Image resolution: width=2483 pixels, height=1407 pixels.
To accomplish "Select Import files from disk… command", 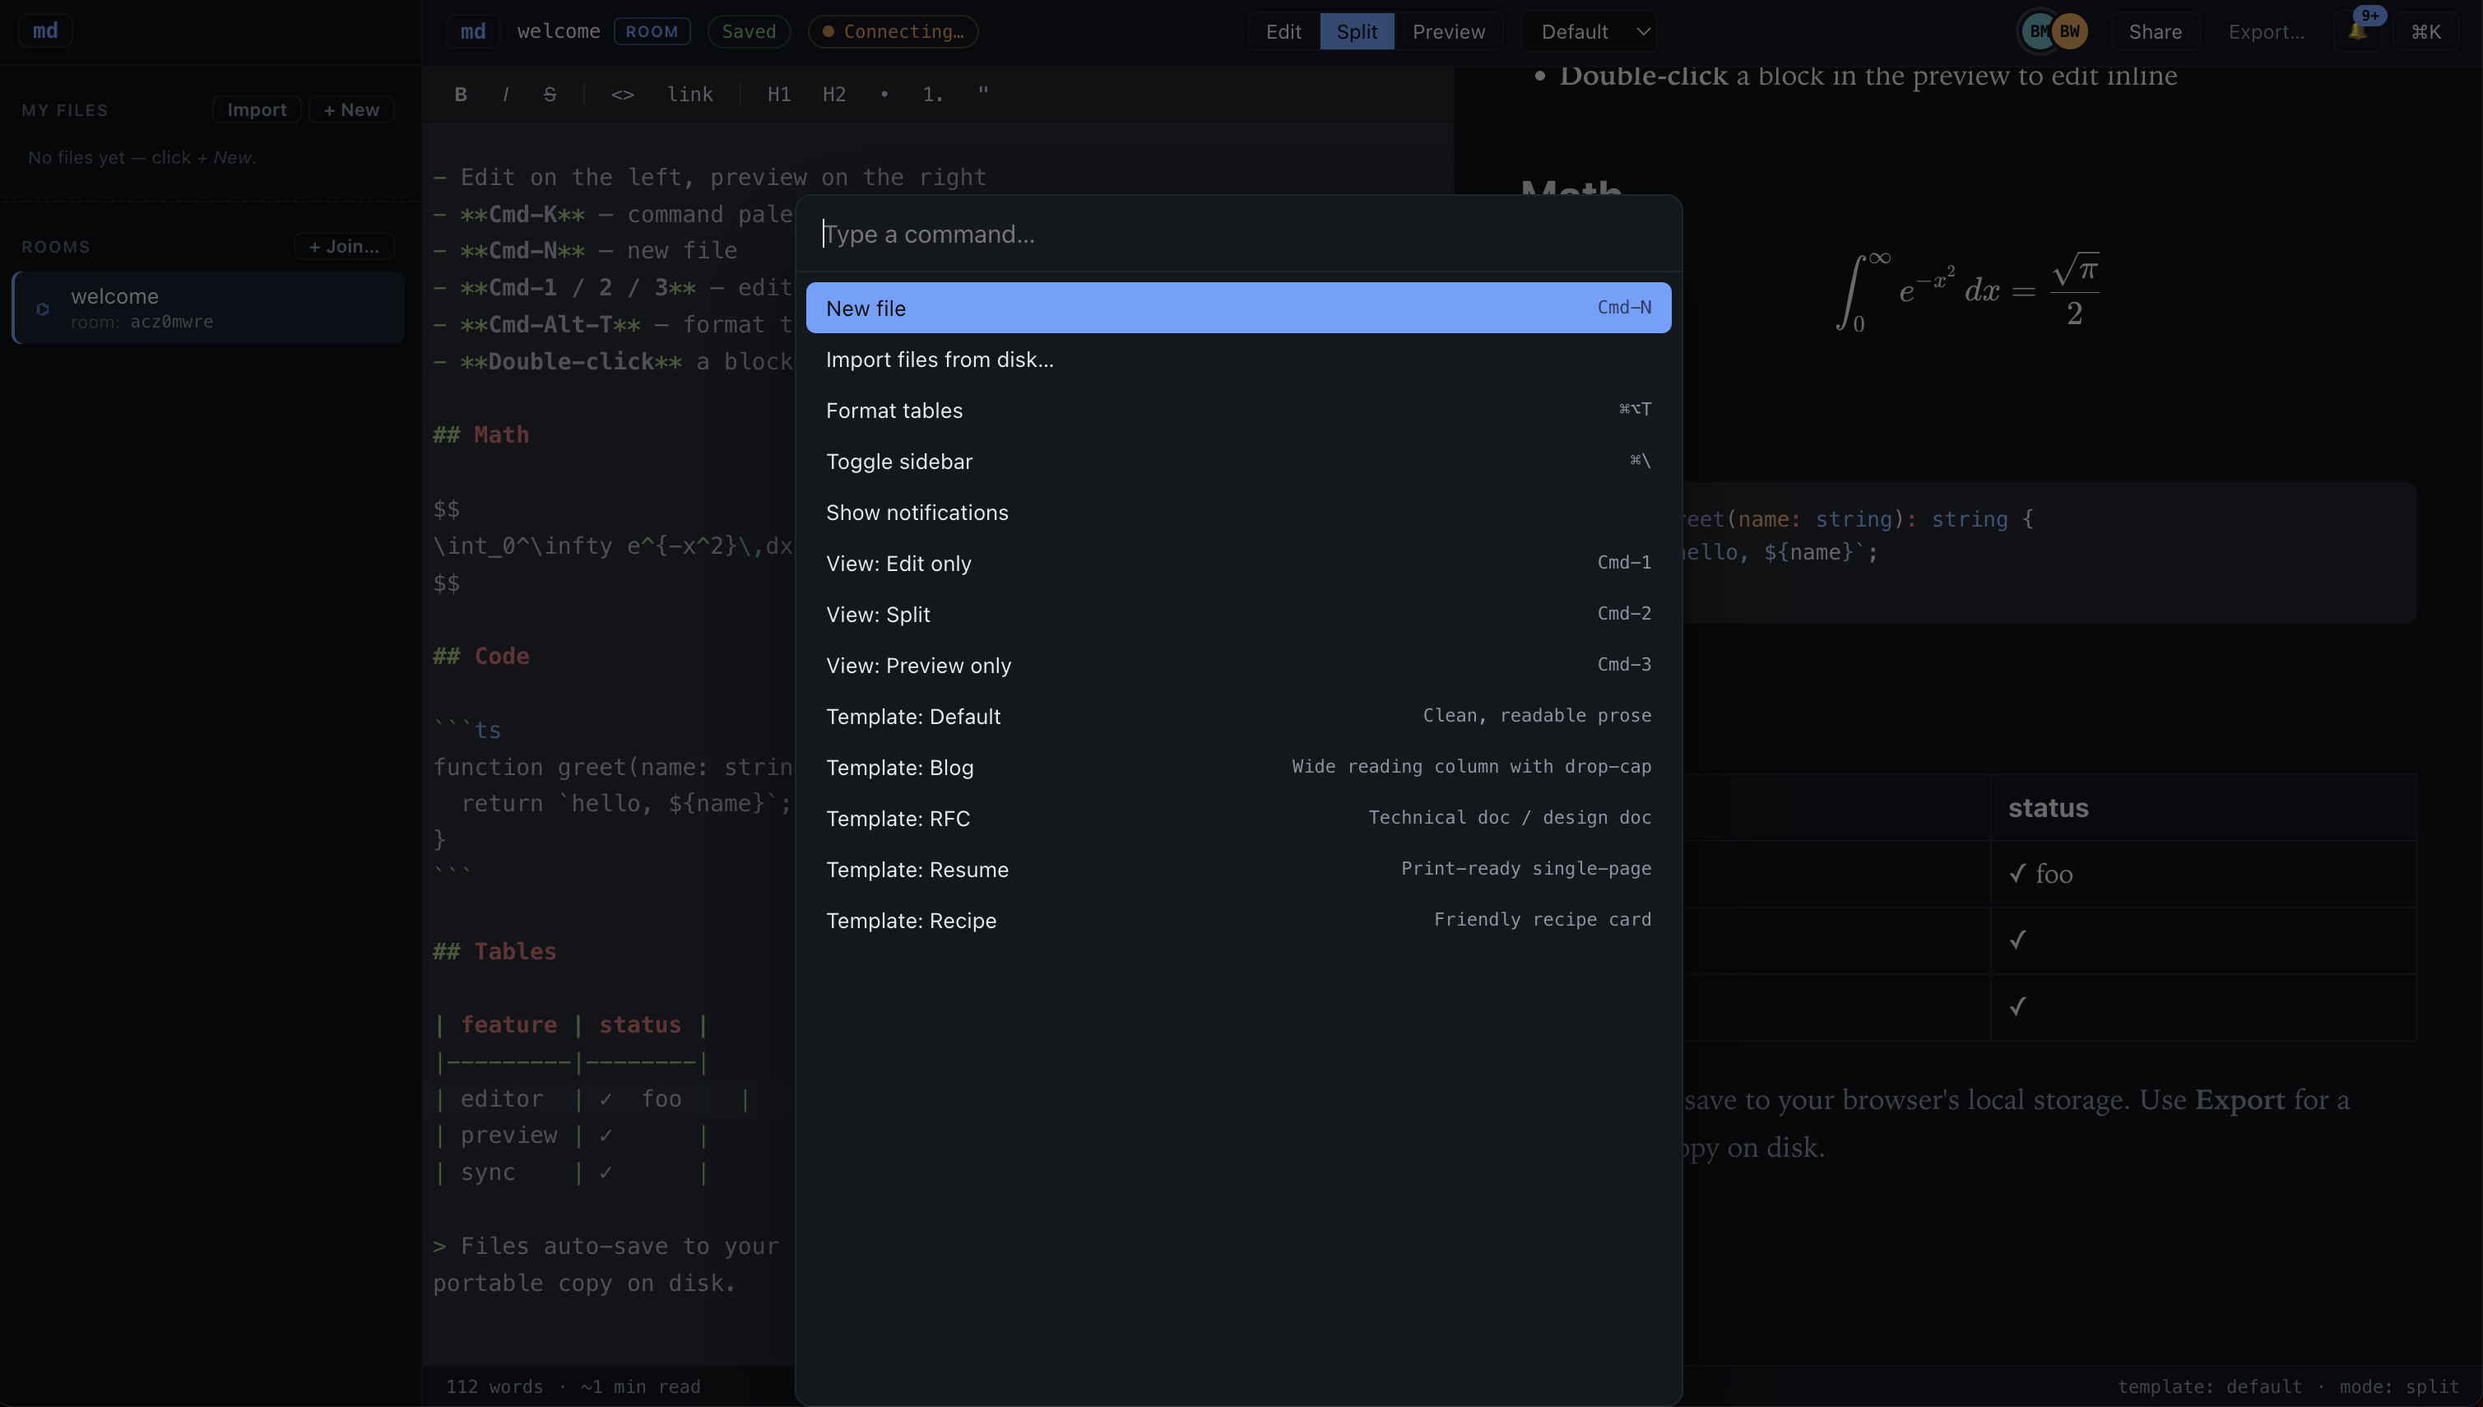I will tap(1238, 359).
